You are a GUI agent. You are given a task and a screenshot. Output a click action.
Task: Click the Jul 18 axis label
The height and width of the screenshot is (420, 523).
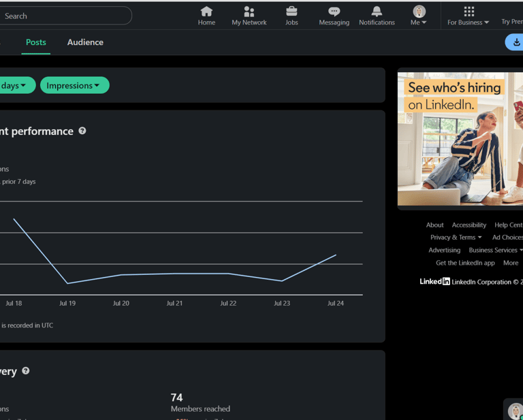(14, 304)
